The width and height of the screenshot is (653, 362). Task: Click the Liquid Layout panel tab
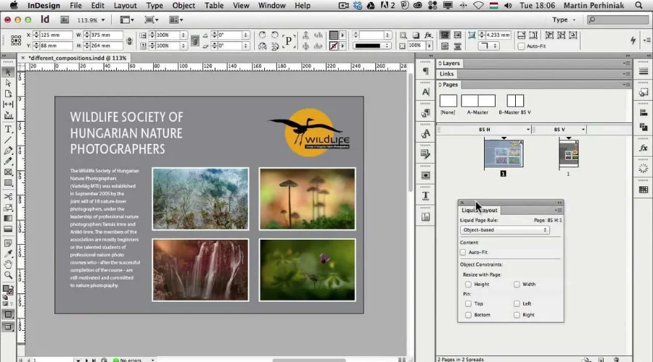pos(480,210)
